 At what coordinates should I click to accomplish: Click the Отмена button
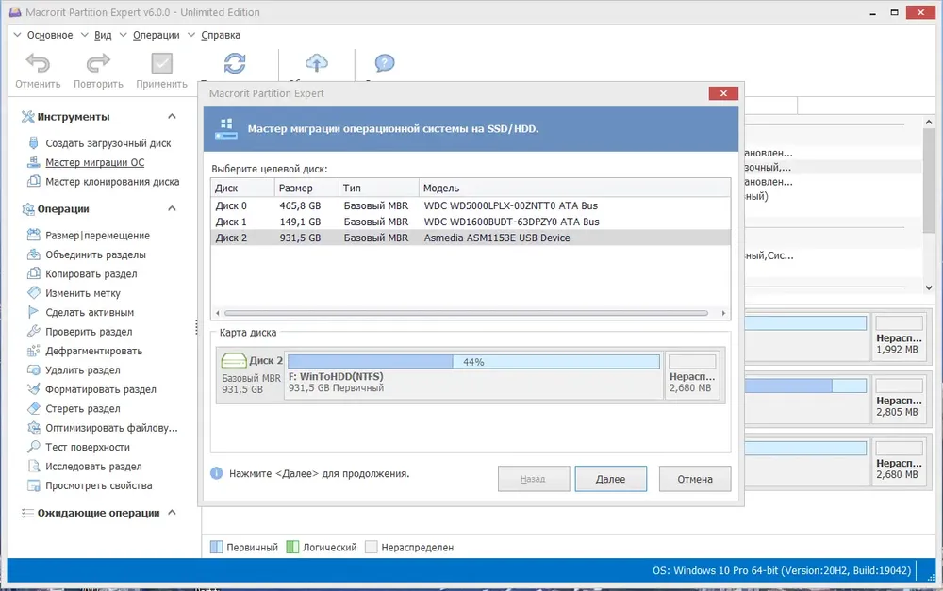[695, 479]
